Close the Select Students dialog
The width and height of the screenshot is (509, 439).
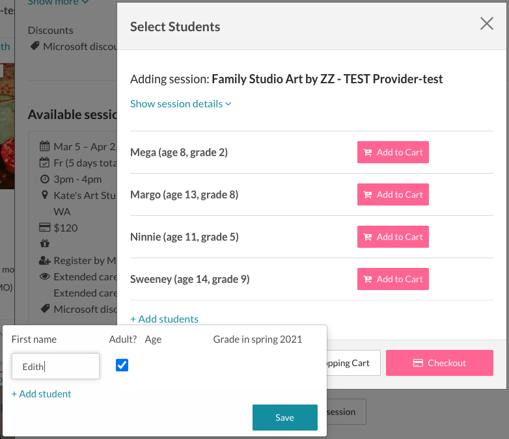pyautogui.click(x=486, y=24)
